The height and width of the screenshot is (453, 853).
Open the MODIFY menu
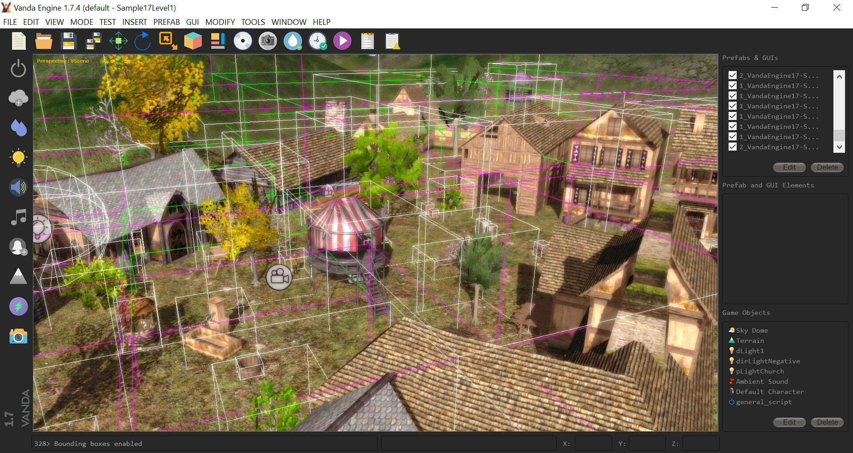click(220, 22)
